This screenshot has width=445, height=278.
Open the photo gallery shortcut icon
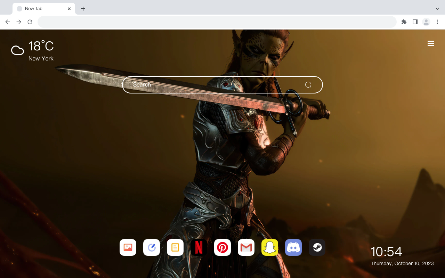coord(128,247)
